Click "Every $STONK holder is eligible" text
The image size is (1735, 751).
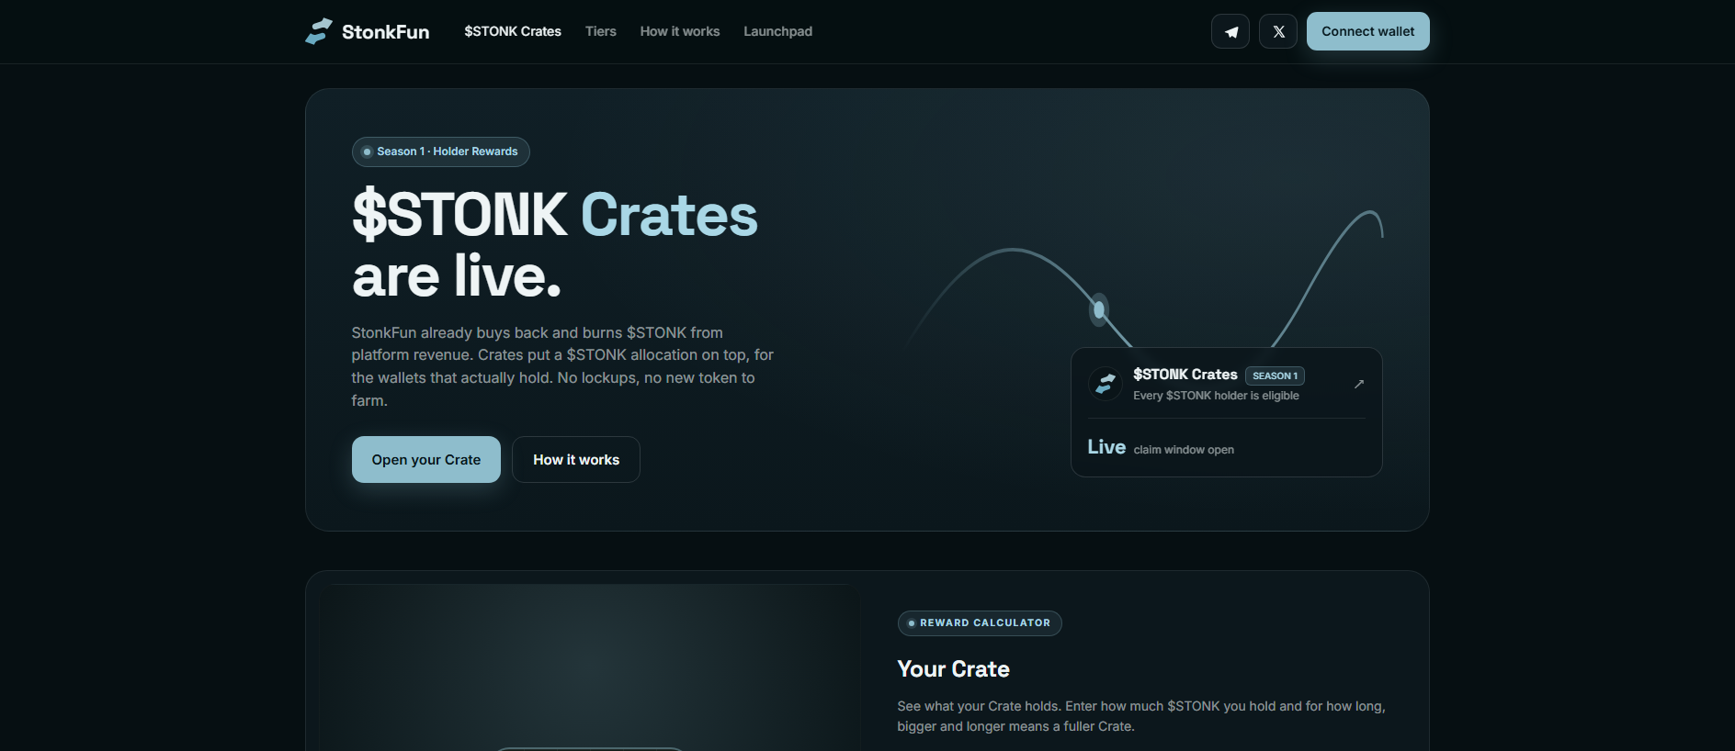pos(1216,396)
